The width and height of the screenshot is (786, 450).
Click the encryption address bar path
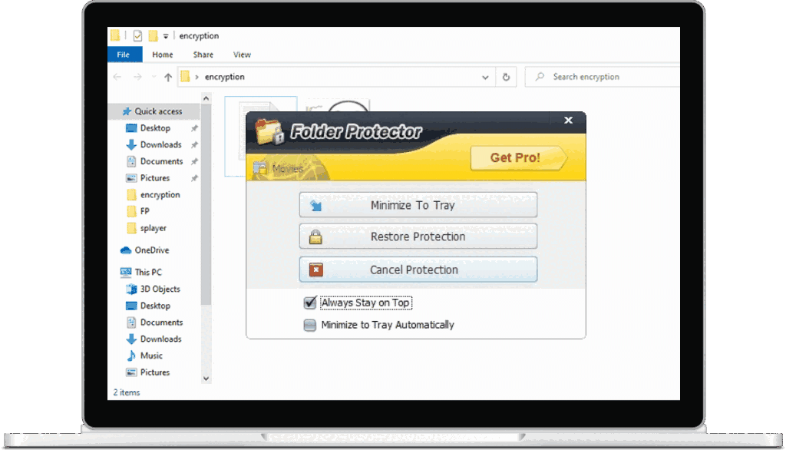pyautogui.click(x=225, y=77)
